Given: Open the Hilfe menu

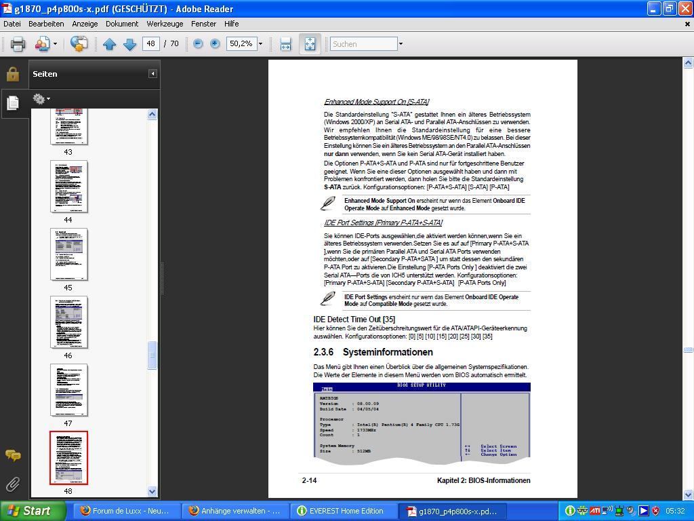Looking at the screenshot, I should coord(232,24).
